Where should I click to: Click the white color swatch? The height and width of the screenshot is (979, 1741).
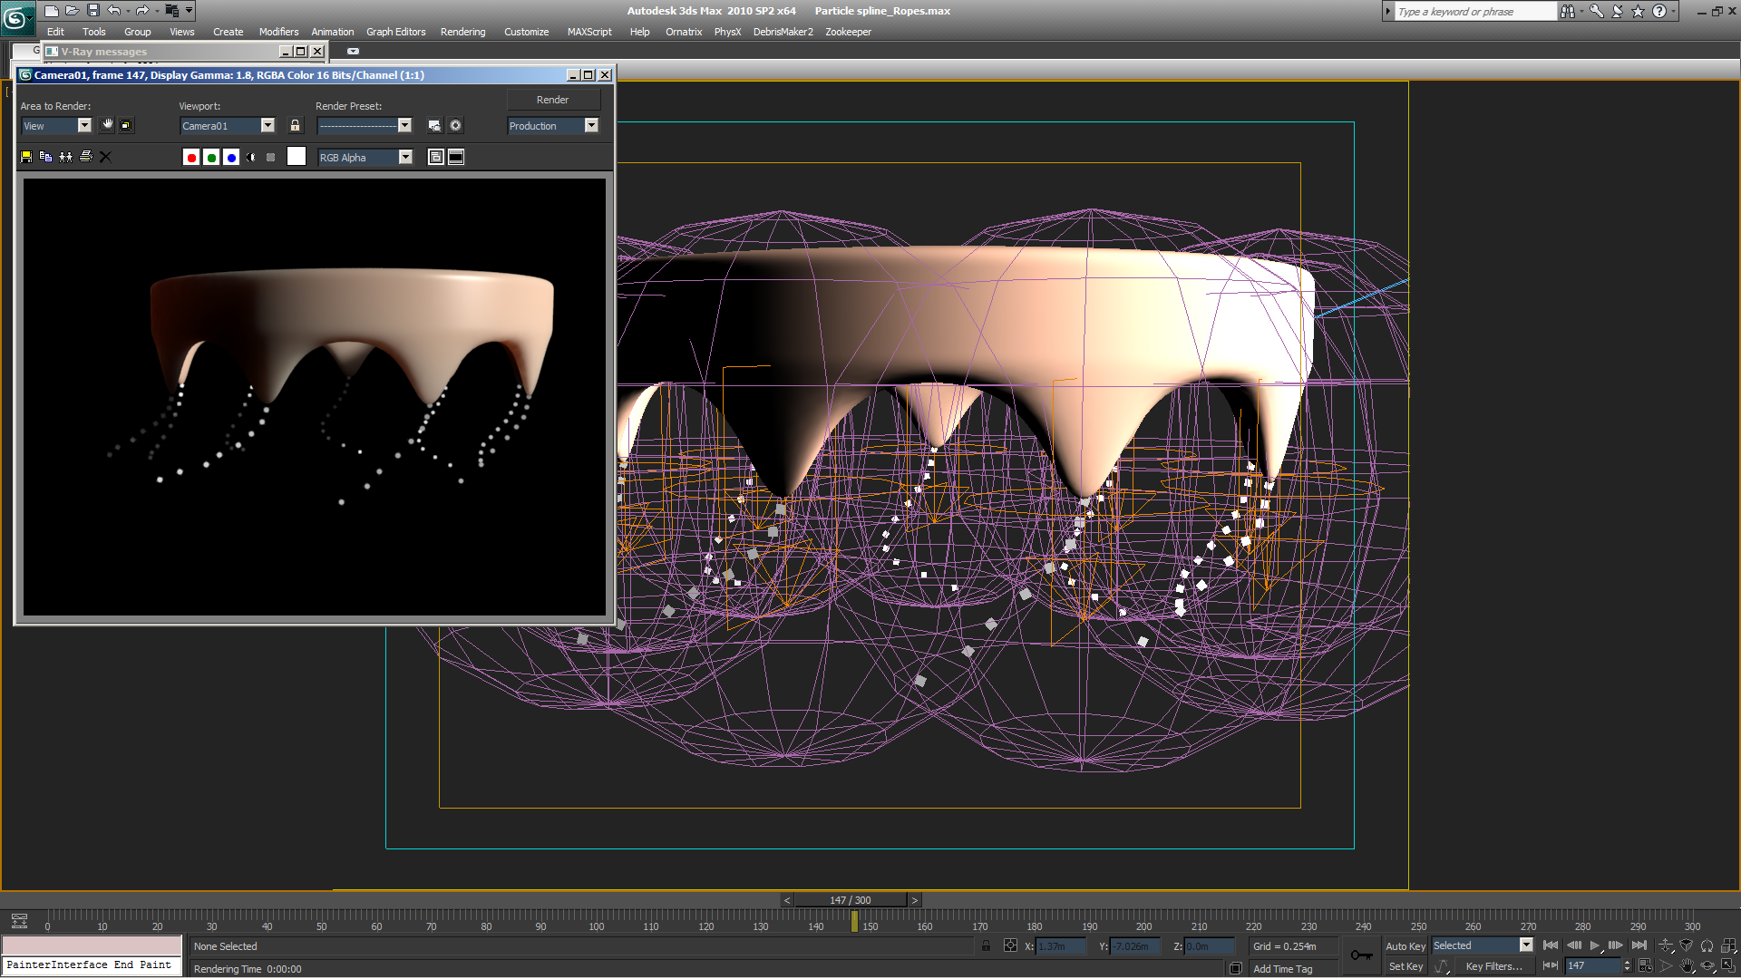[297, 157]
